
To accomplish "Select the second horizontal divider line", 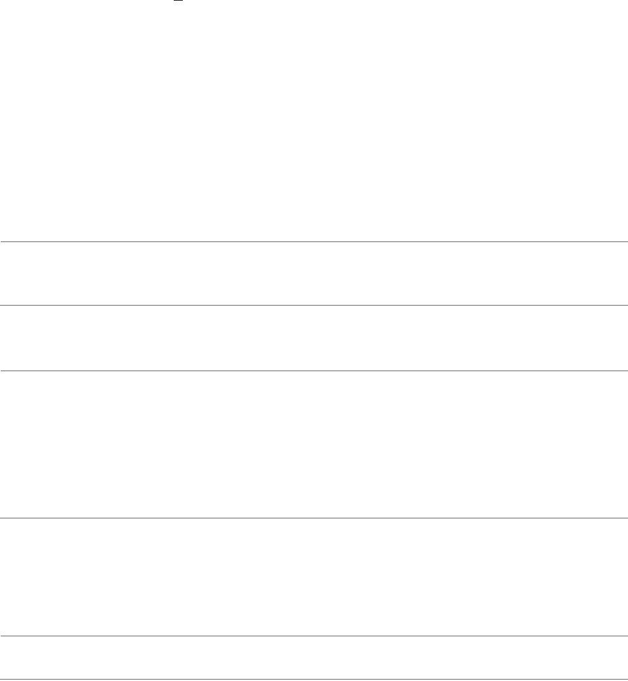I will point(314,306).
